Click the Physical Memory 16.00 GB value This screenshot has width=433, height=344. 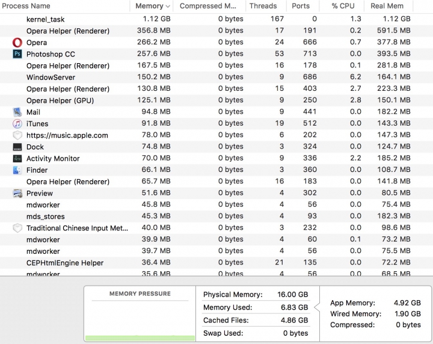293,295
